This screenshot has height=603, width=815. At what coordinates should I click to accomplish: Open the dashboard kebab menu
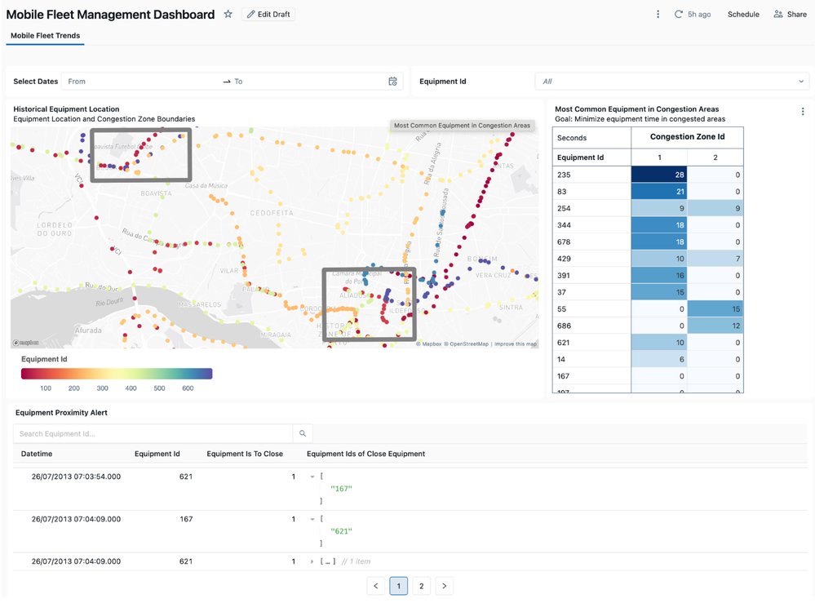pyautogui.click(x=658, y=15)
